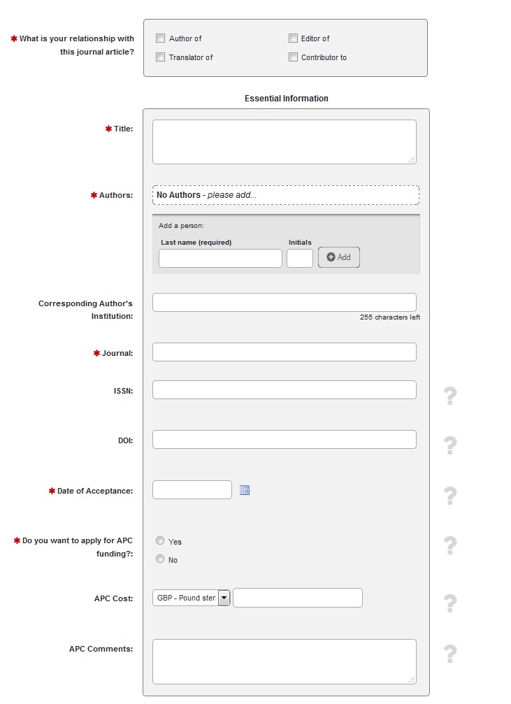Click the help icon beside DOI
The image size is (511, 704).
click(451, 445)
